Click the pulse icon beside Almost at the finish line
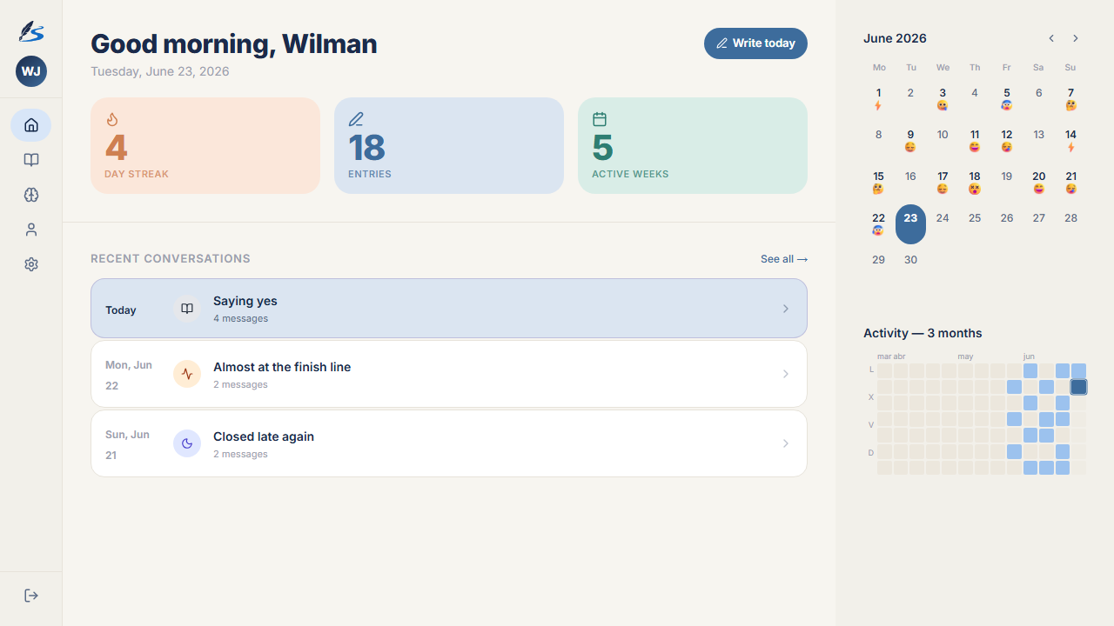1114x626 pixels. click(187, 374)
